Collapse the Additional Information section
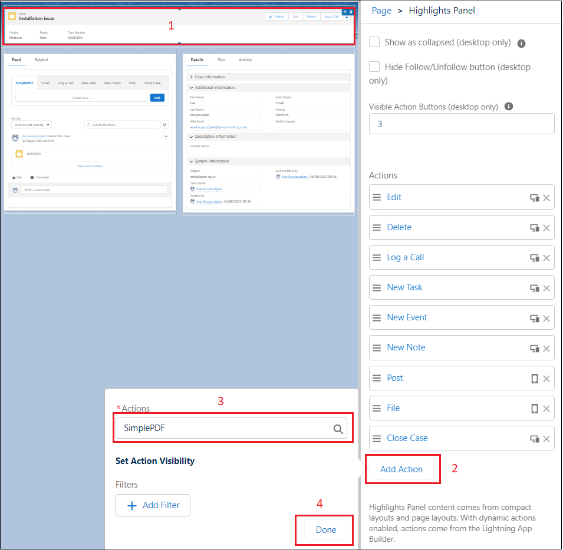 coord(191,88)
